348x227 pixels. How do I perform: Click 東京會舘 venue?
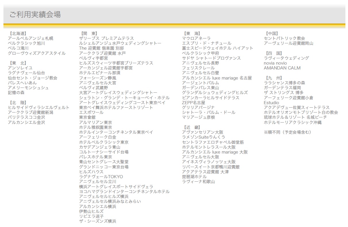pos(87,117)
